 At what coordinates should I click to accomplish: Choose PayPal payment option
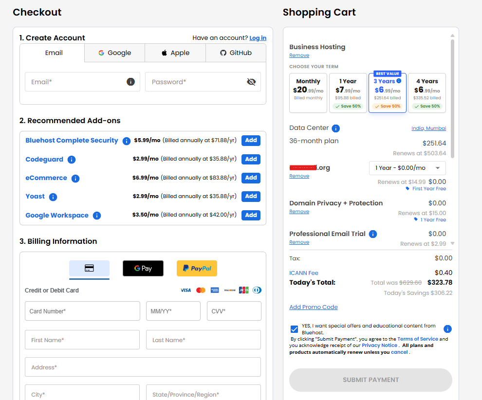point(197,268)
